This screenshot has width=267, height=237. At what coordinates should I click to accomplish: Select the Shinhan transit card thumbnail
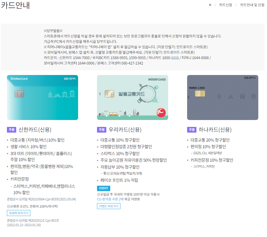click(x=42, y=97)
